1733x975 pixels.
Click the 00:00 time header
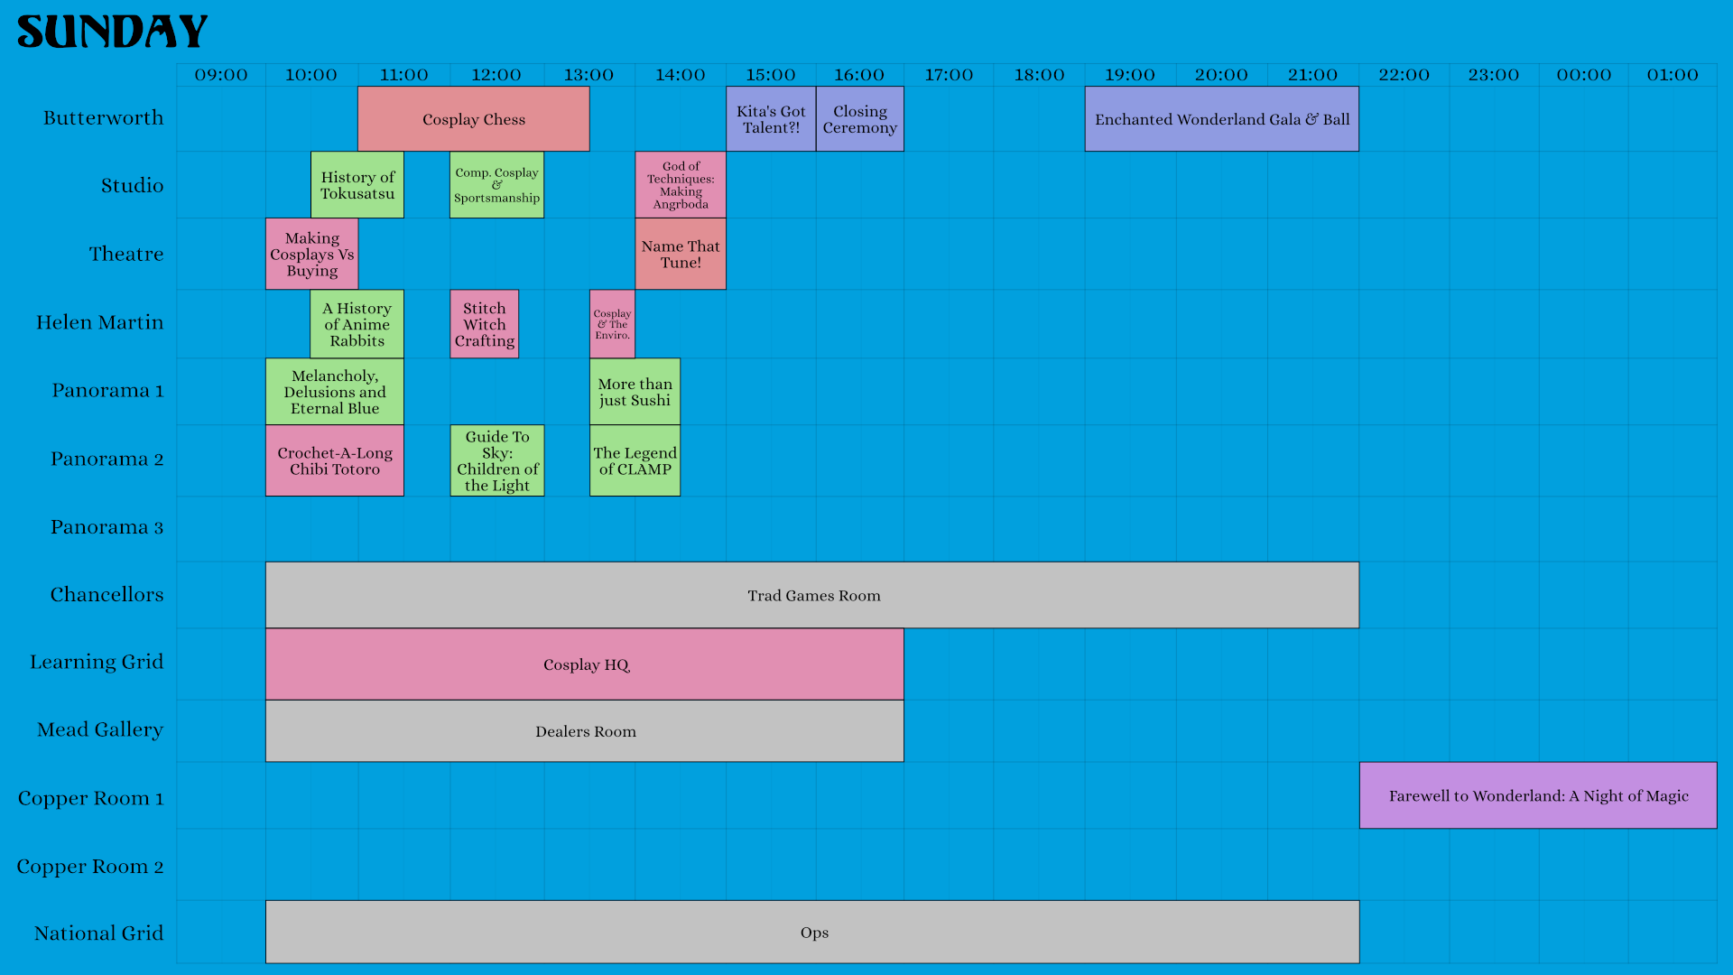coord(1584,75)
